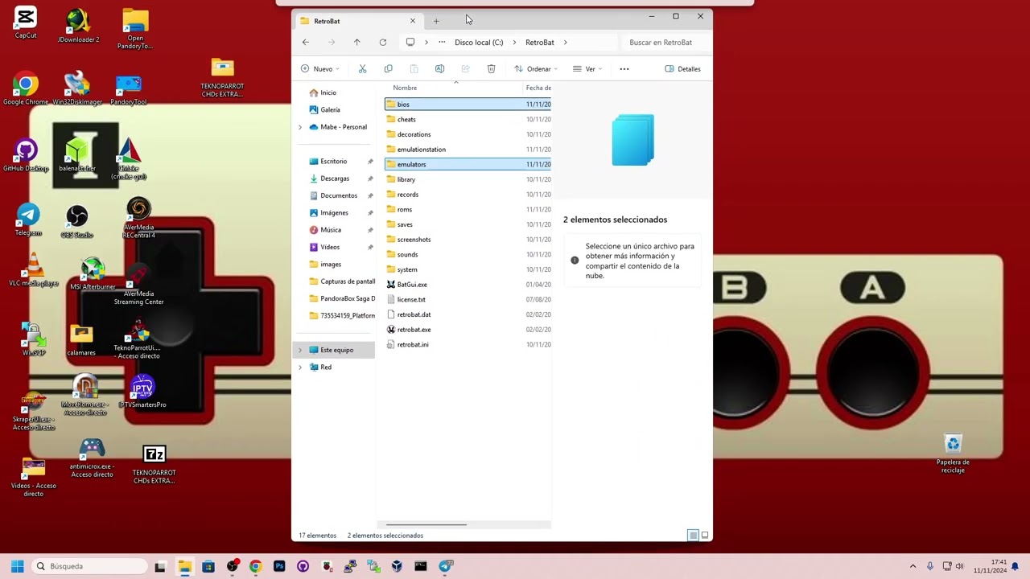The width and height of the screenshot is (1030, 579).
Task: Open the GitHub Desktop icon on the desktop
Action: click(26, 155)
